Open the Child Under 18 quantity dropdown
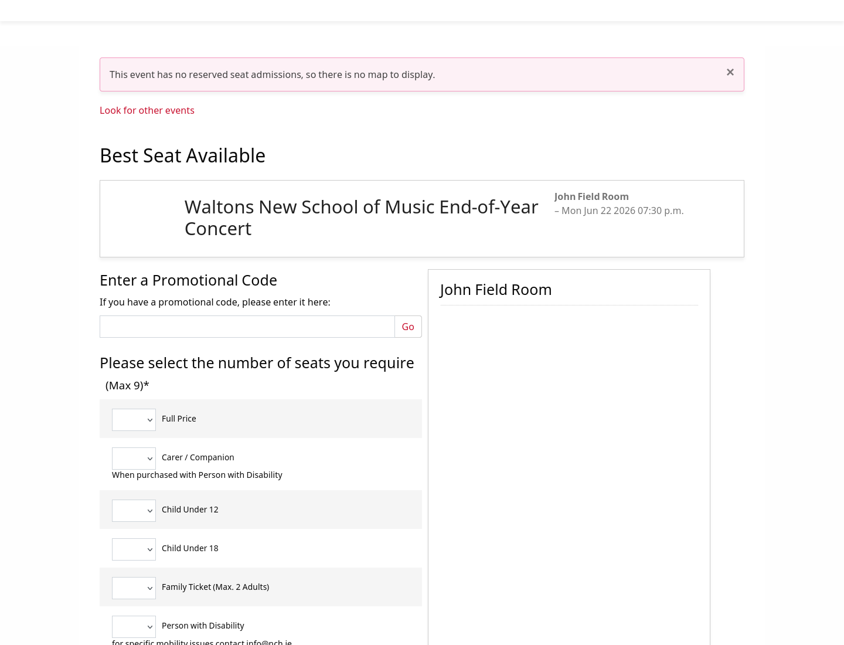The width and height of the screenshot is (844, 645). (134, 549)
